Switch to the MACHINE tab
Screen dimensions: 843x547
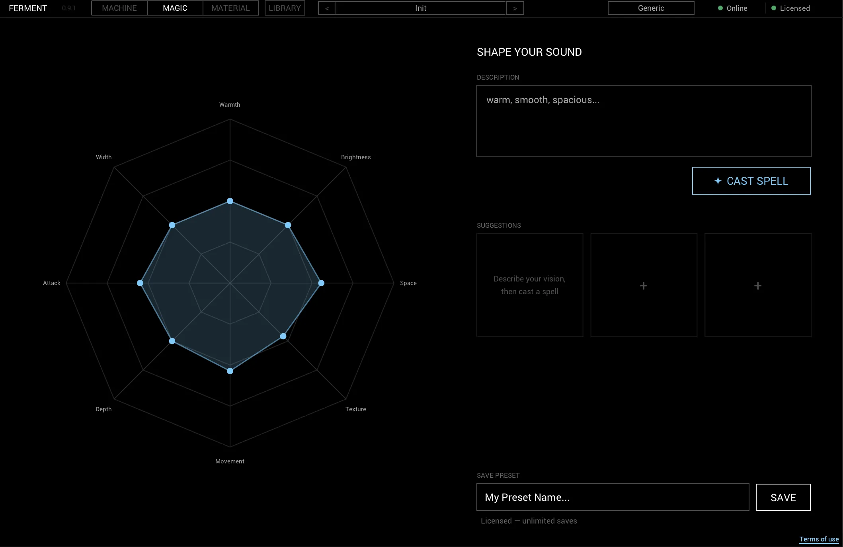click(119, 8)
